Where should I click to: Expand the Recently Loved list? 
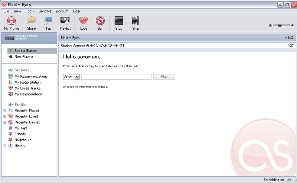4,116
